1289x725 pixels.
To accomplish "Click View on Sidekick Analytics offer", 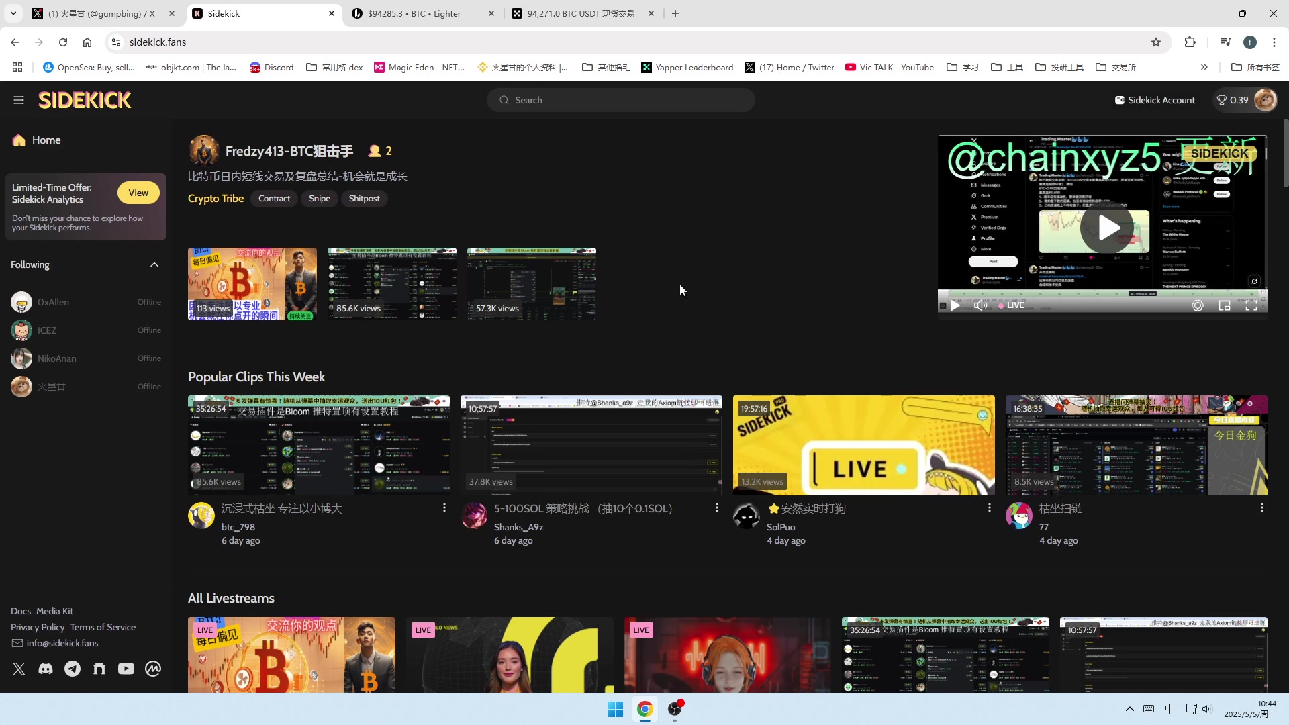I will [138, 193].
